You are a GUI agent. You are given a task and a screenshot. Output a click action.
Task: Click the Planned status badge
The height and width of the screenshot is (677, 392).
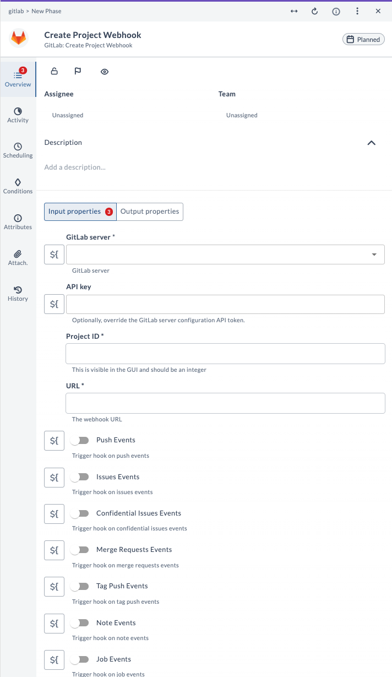point(363,39)
